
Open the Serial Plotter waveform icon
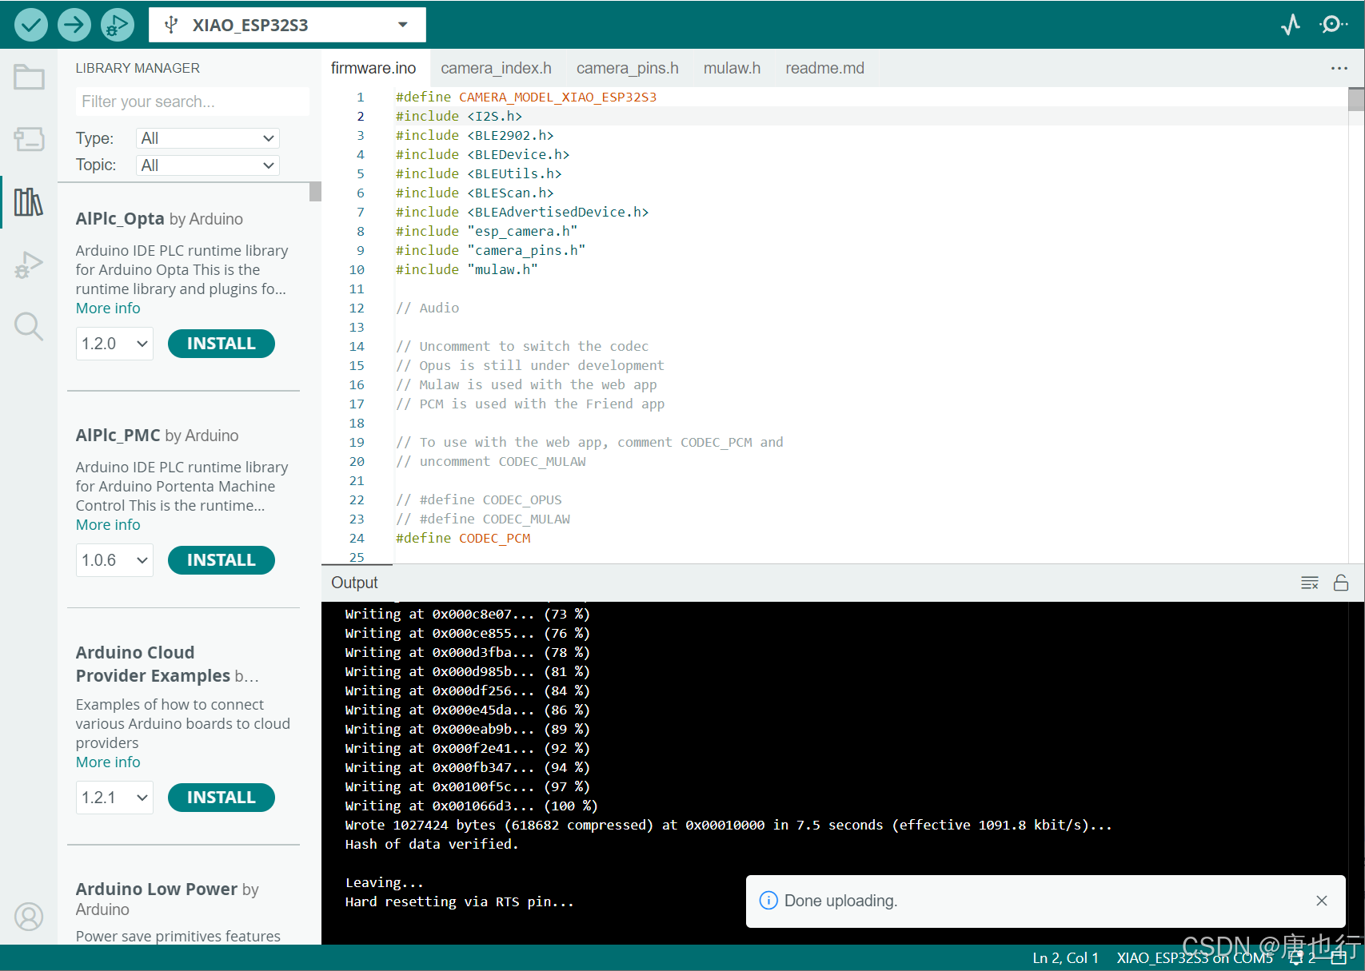(1290, 25)
